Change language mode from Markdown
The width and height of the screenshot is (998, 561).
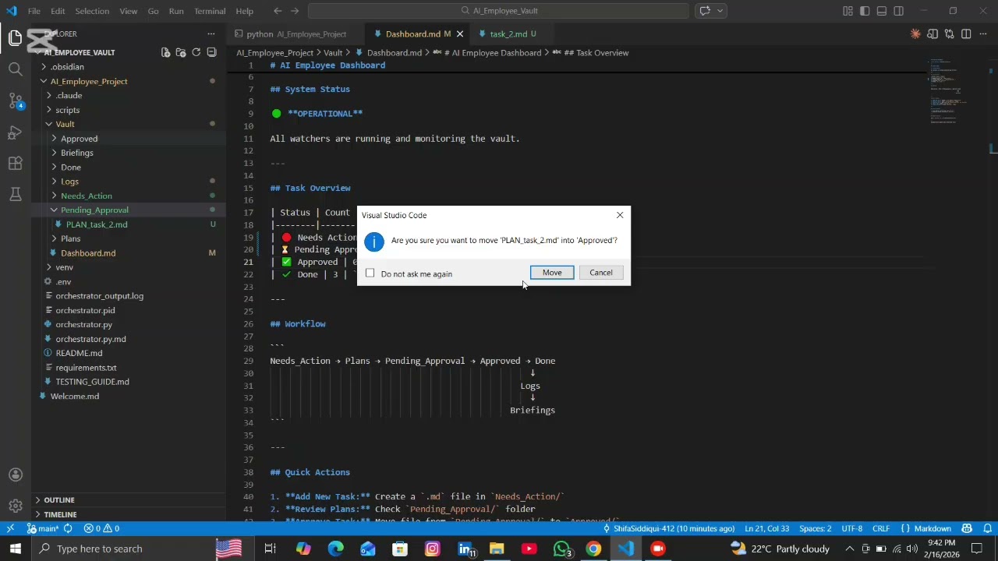933,528
